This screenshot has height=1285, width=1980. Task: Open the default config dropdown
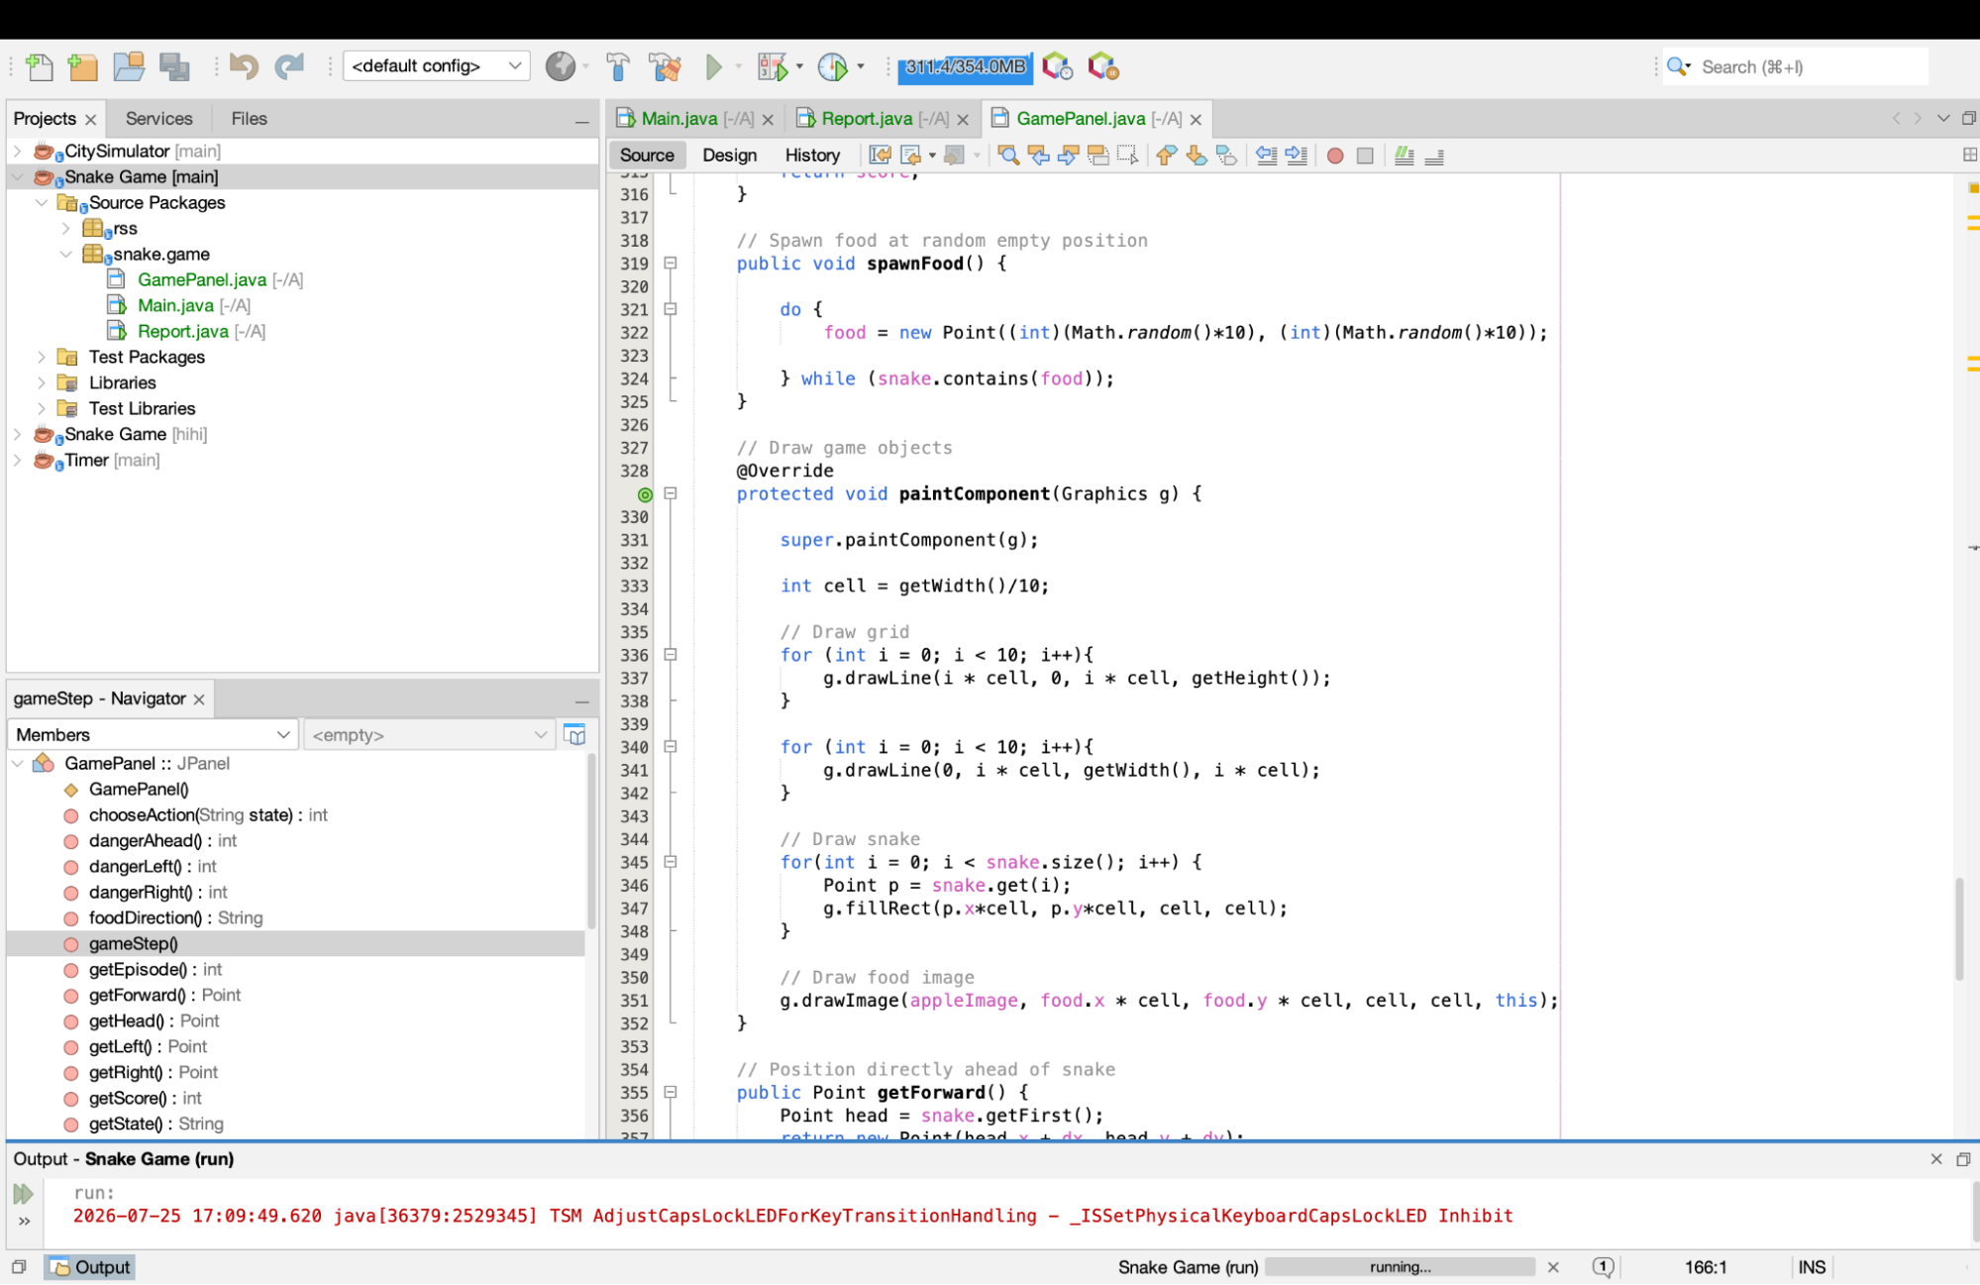tap(437, 66)
